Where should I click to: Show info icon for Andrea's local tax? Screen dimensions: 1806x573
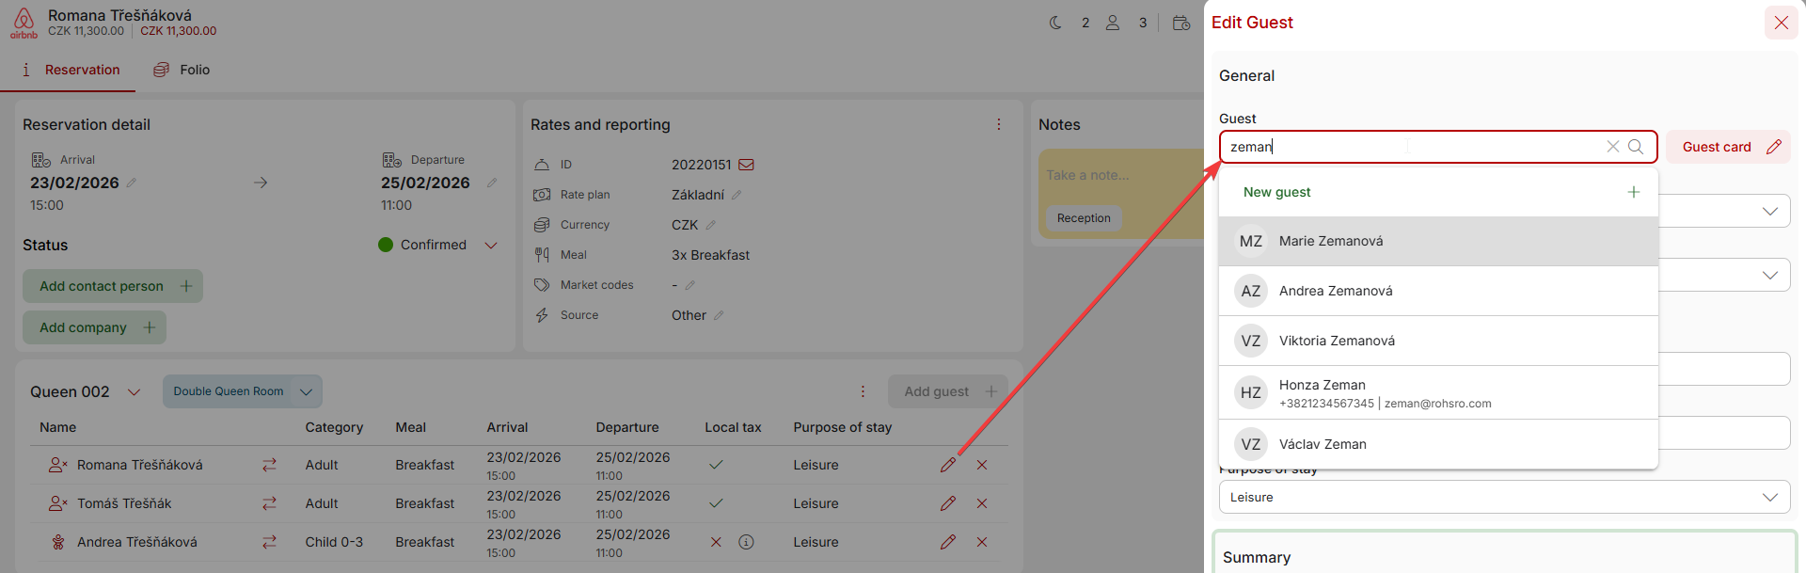tap(746, 542)
